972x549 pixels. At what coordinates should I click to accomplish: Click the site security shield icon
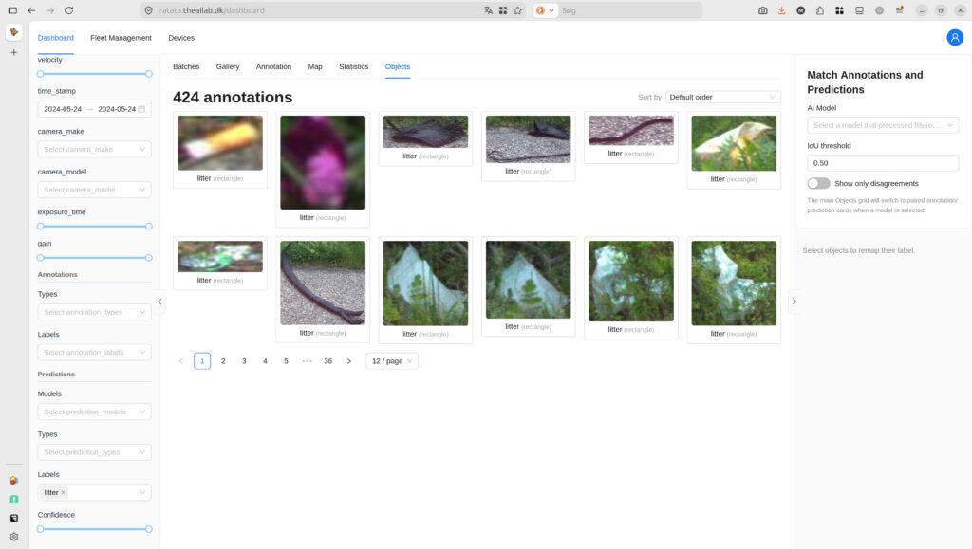click(148, 10)
